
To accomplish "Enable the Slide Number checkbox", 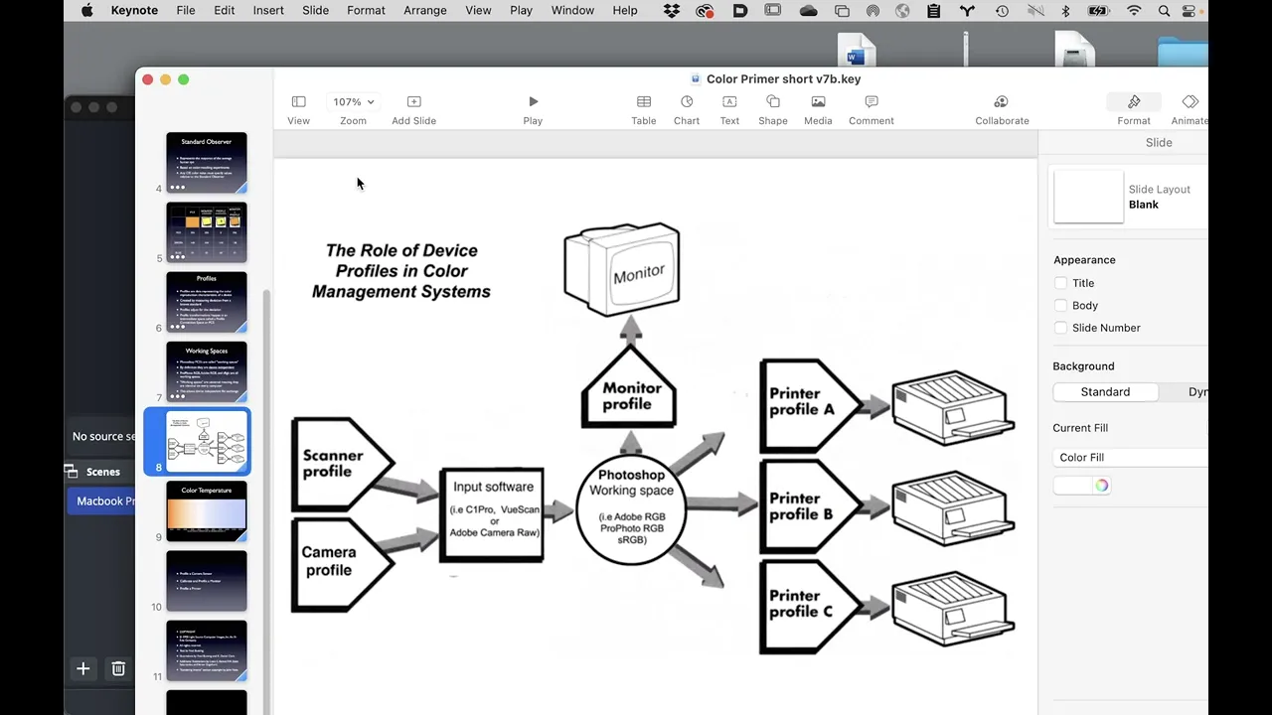I will [1060, 328].
